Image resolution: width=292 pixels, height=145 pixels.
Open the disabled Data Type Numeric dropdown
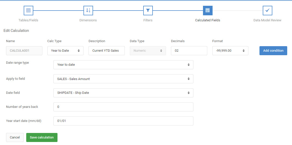click(x=148, y=51)
